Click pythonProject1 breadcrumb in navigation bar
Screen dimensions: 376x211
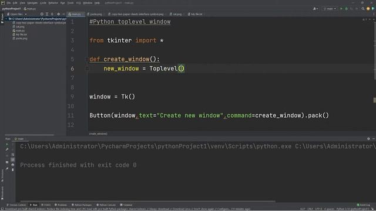pyautogui.click(x=12, y=9)
